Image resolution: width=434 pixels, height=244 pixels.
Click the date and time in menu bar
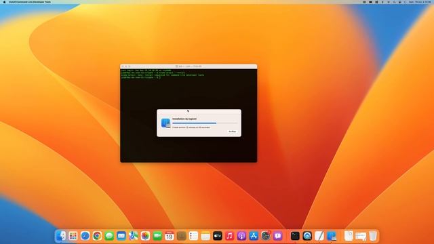click(420, 2)
